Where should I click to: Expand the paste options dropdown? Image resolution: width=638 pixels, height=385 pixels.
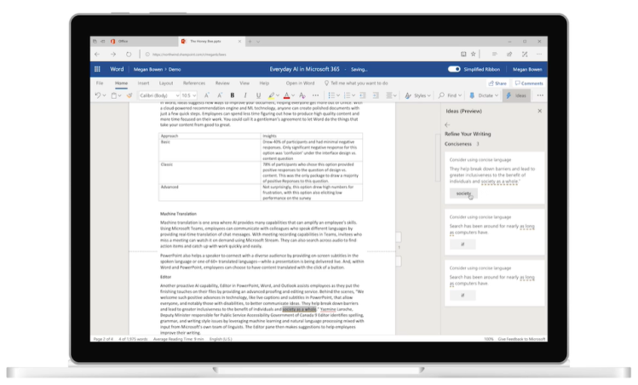tap(119, 95)
